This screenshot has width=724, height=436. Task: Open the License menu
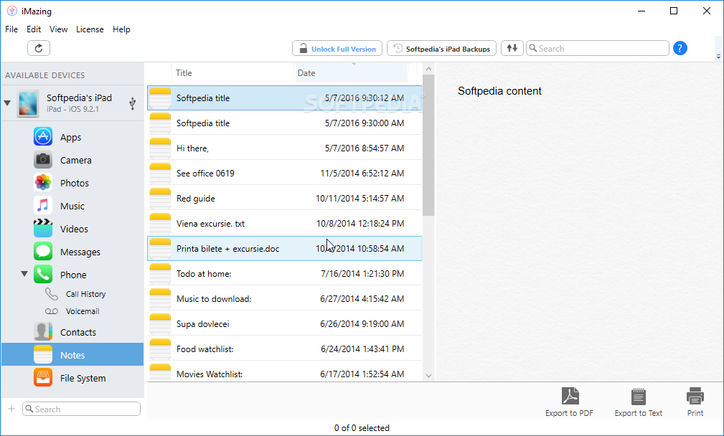90,29
